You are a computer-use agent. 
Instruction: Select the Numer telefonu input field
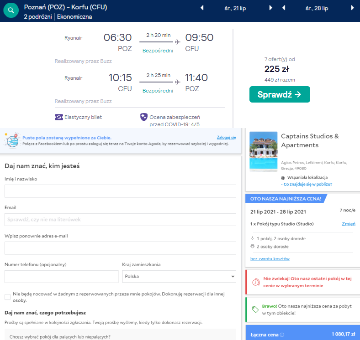61,276
